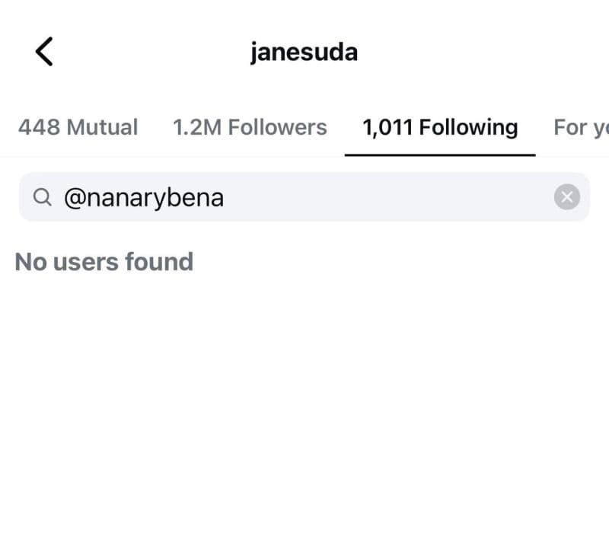Select the 1,011 Following tab

pos(440,127)
